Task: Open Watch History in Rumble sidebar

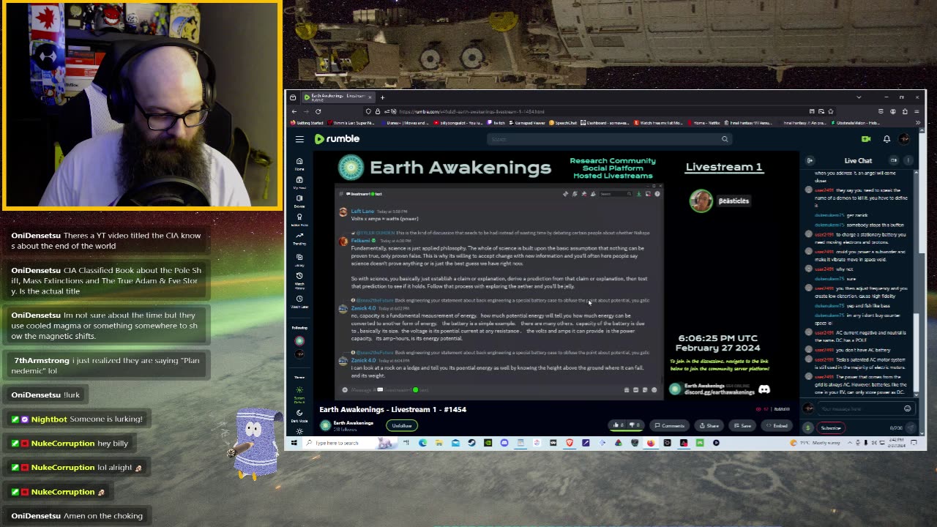Action: (x=299, y=280)
